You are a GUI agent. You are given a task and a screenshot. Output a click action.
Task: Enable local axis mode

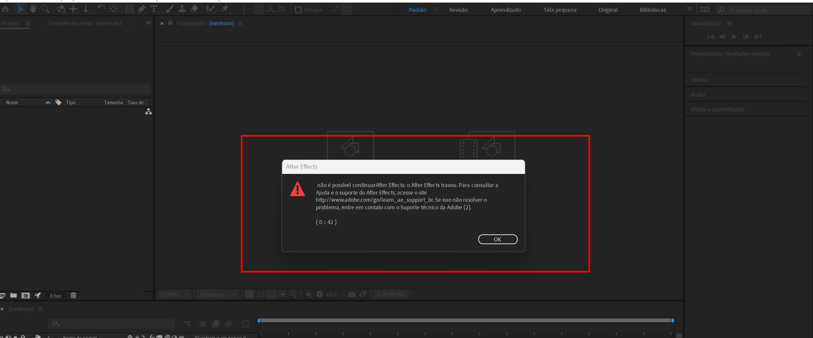click(259, 9)
